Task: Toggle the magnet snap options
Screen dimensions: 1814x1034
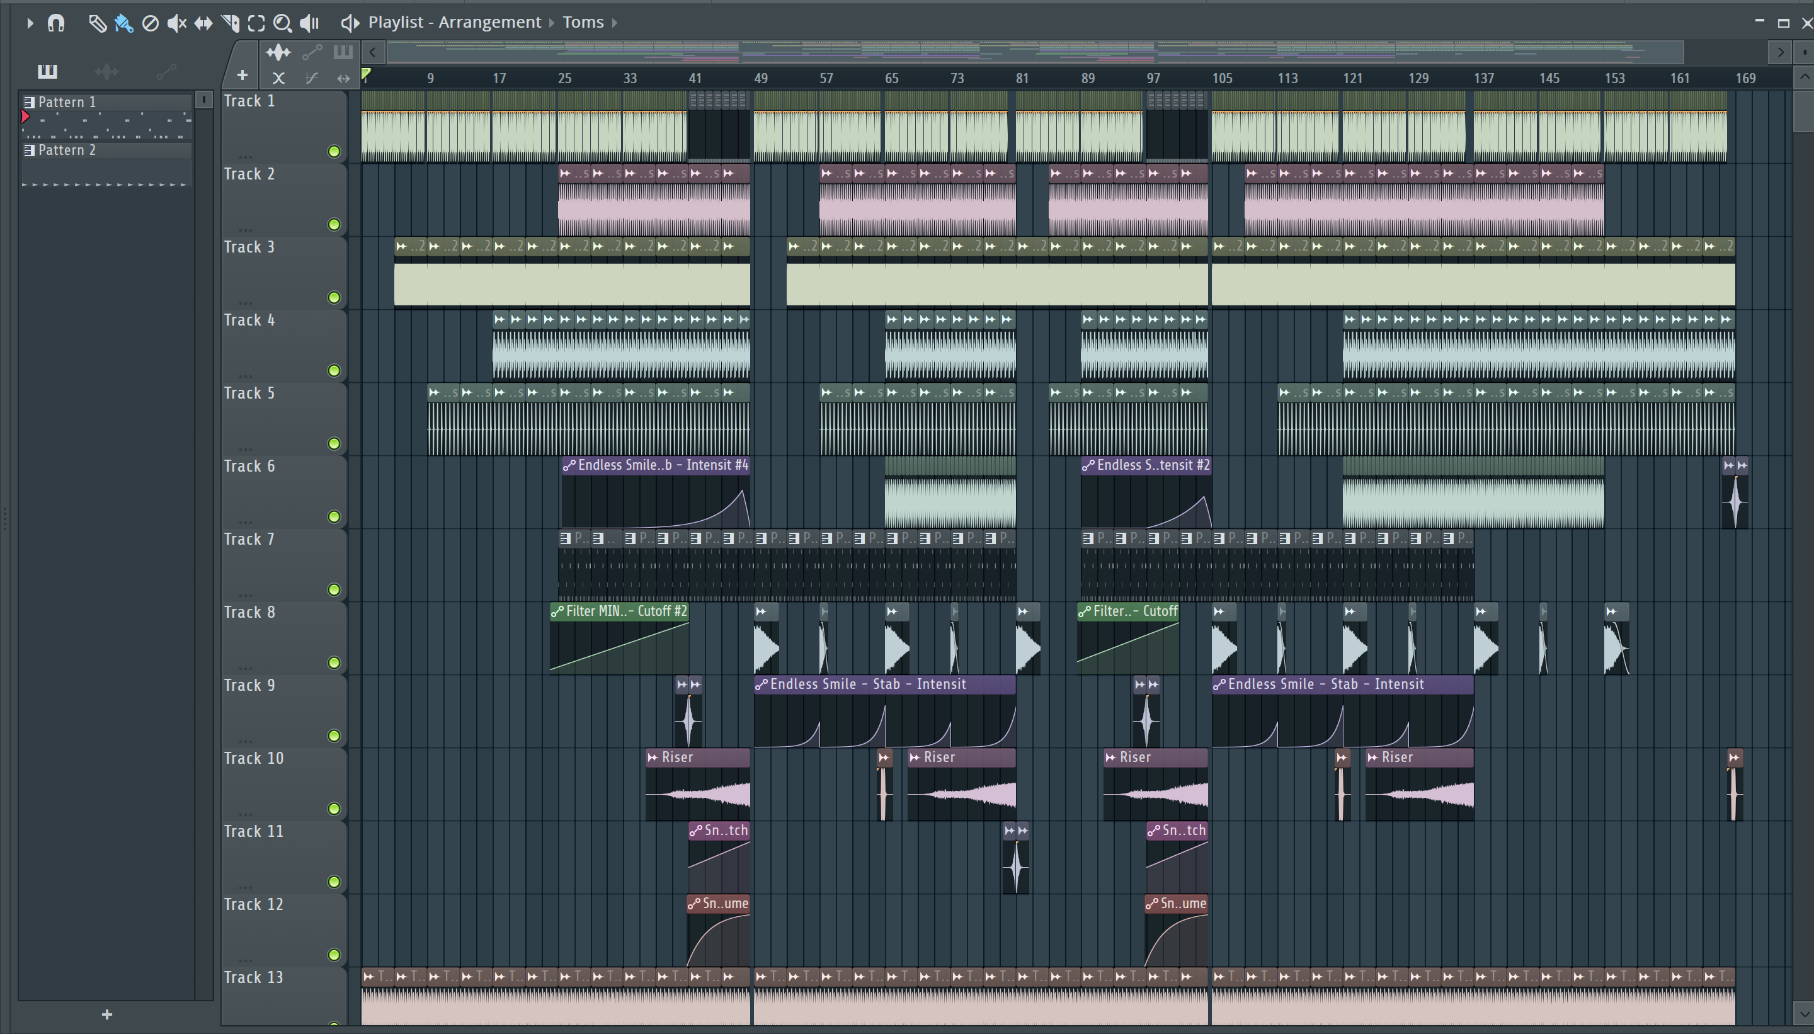Action: [x=56, y=23]
